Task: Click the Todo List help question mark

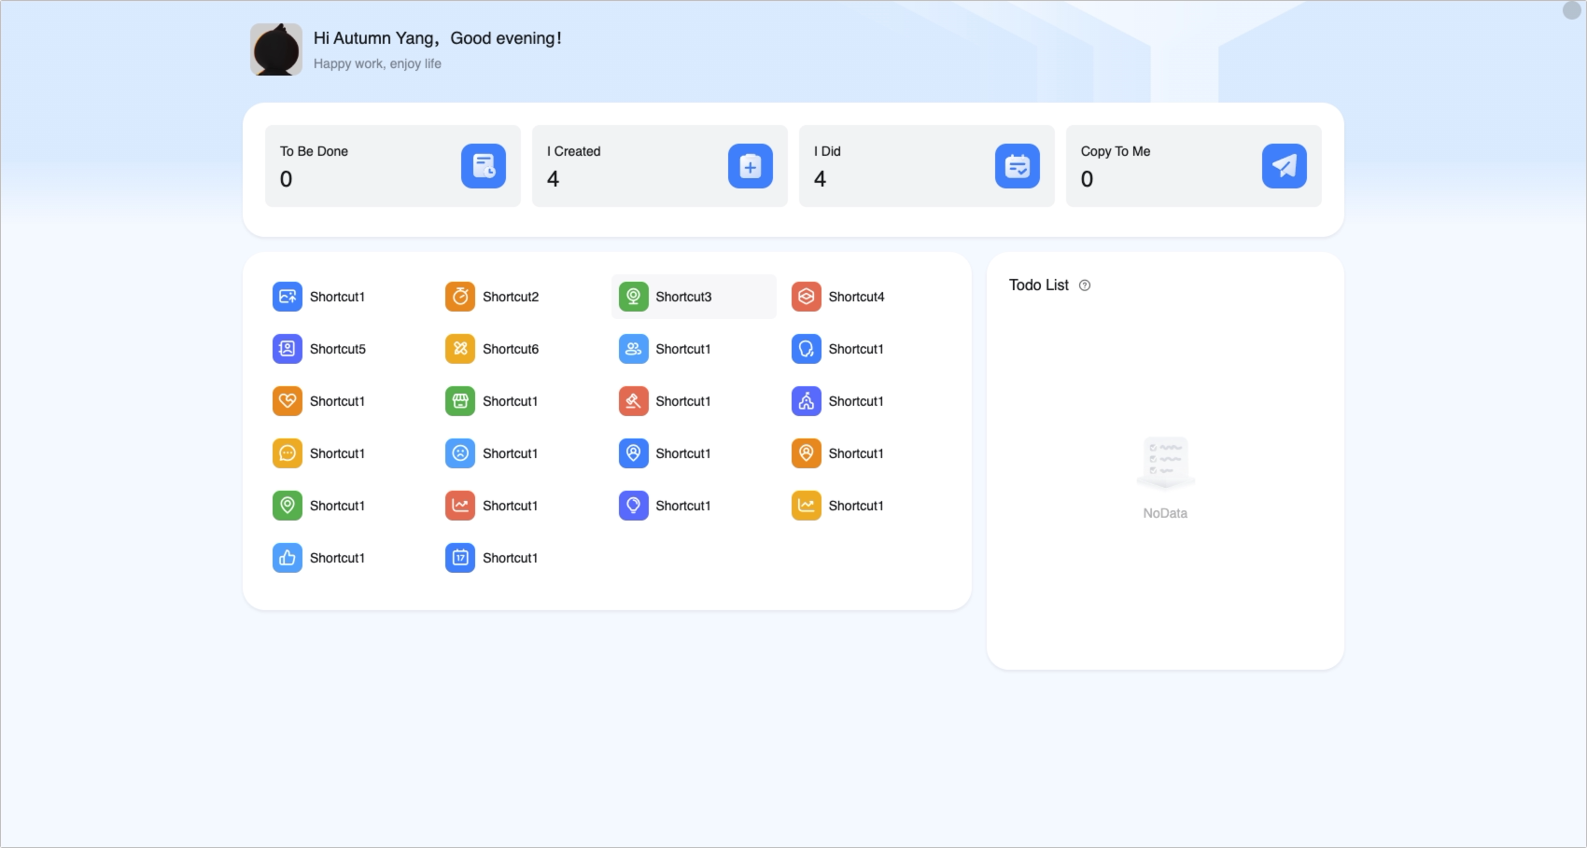Action: pyautogui.click(x=1085, y=285)
